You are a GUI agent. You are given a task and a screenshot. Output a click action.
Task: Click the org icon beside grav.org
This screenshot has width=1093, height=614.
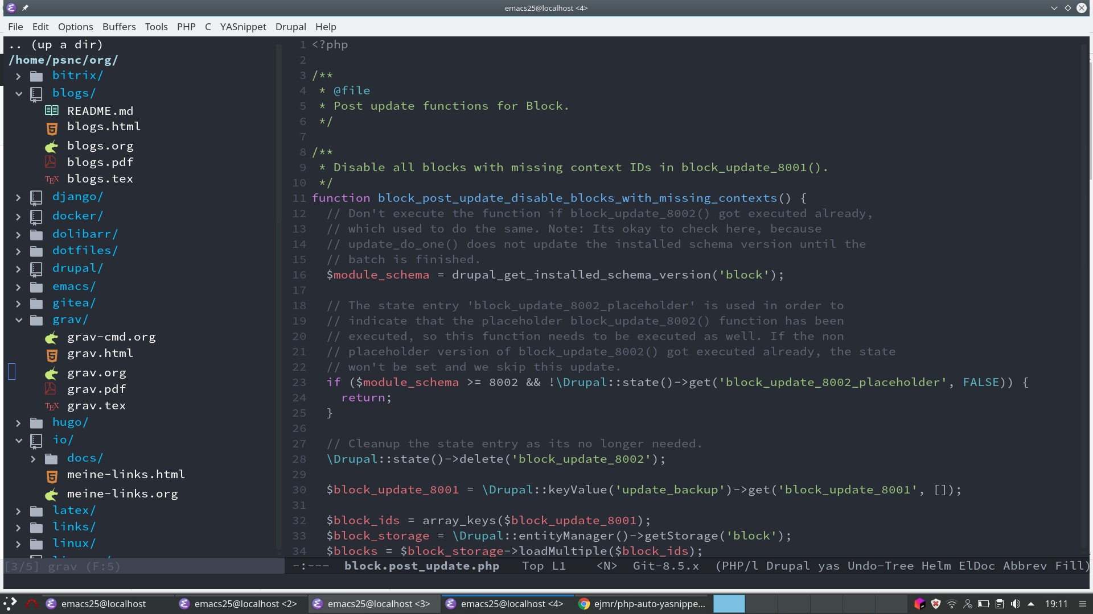[x=51, y=374]
